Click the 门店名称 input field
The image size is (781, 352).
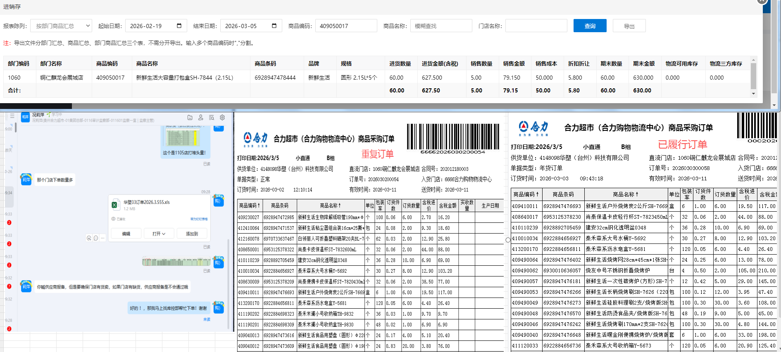click(x=536, y=26)
